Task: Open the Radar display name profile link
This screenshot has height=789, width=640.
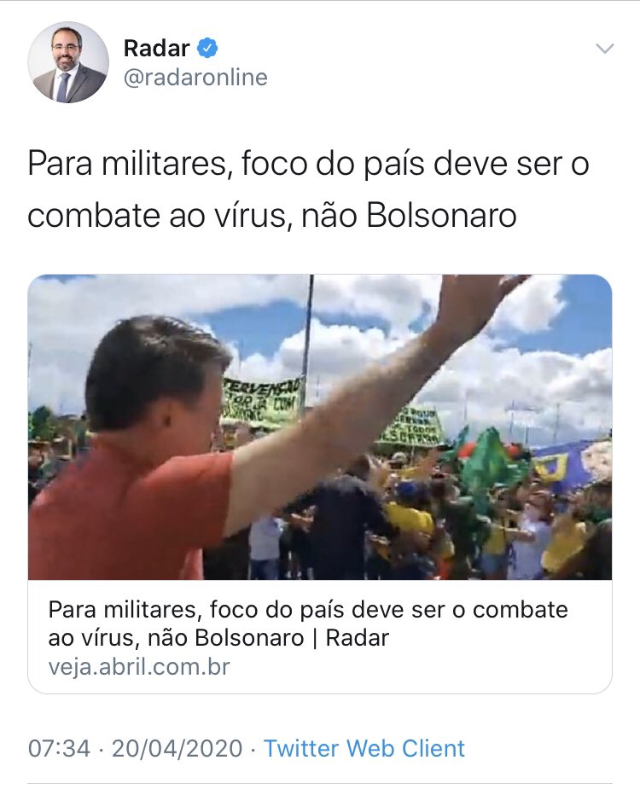Action: 156,49
